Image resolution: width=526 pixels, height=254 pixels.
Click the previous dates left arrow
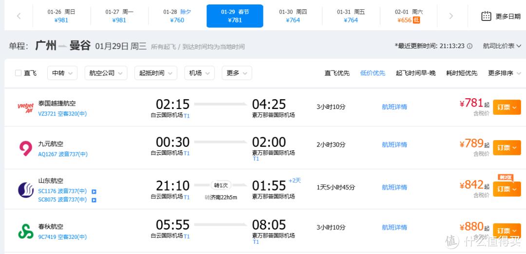click(19, 16)
